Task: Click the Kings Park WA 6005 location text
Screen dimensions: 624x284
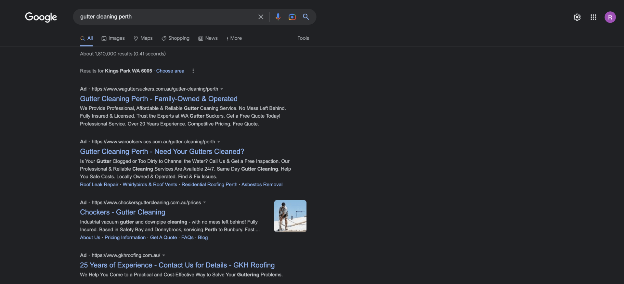Action: coord(128,71)
